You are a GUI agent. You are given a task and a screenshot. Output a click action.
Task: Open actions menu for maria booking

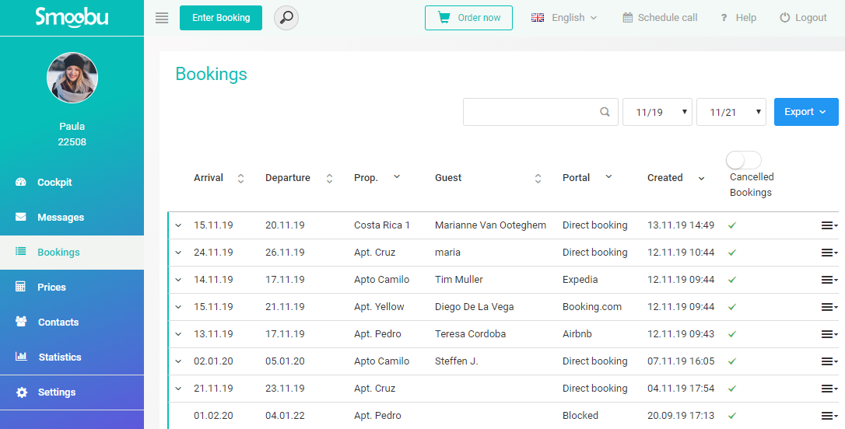(x=829, y=253)
